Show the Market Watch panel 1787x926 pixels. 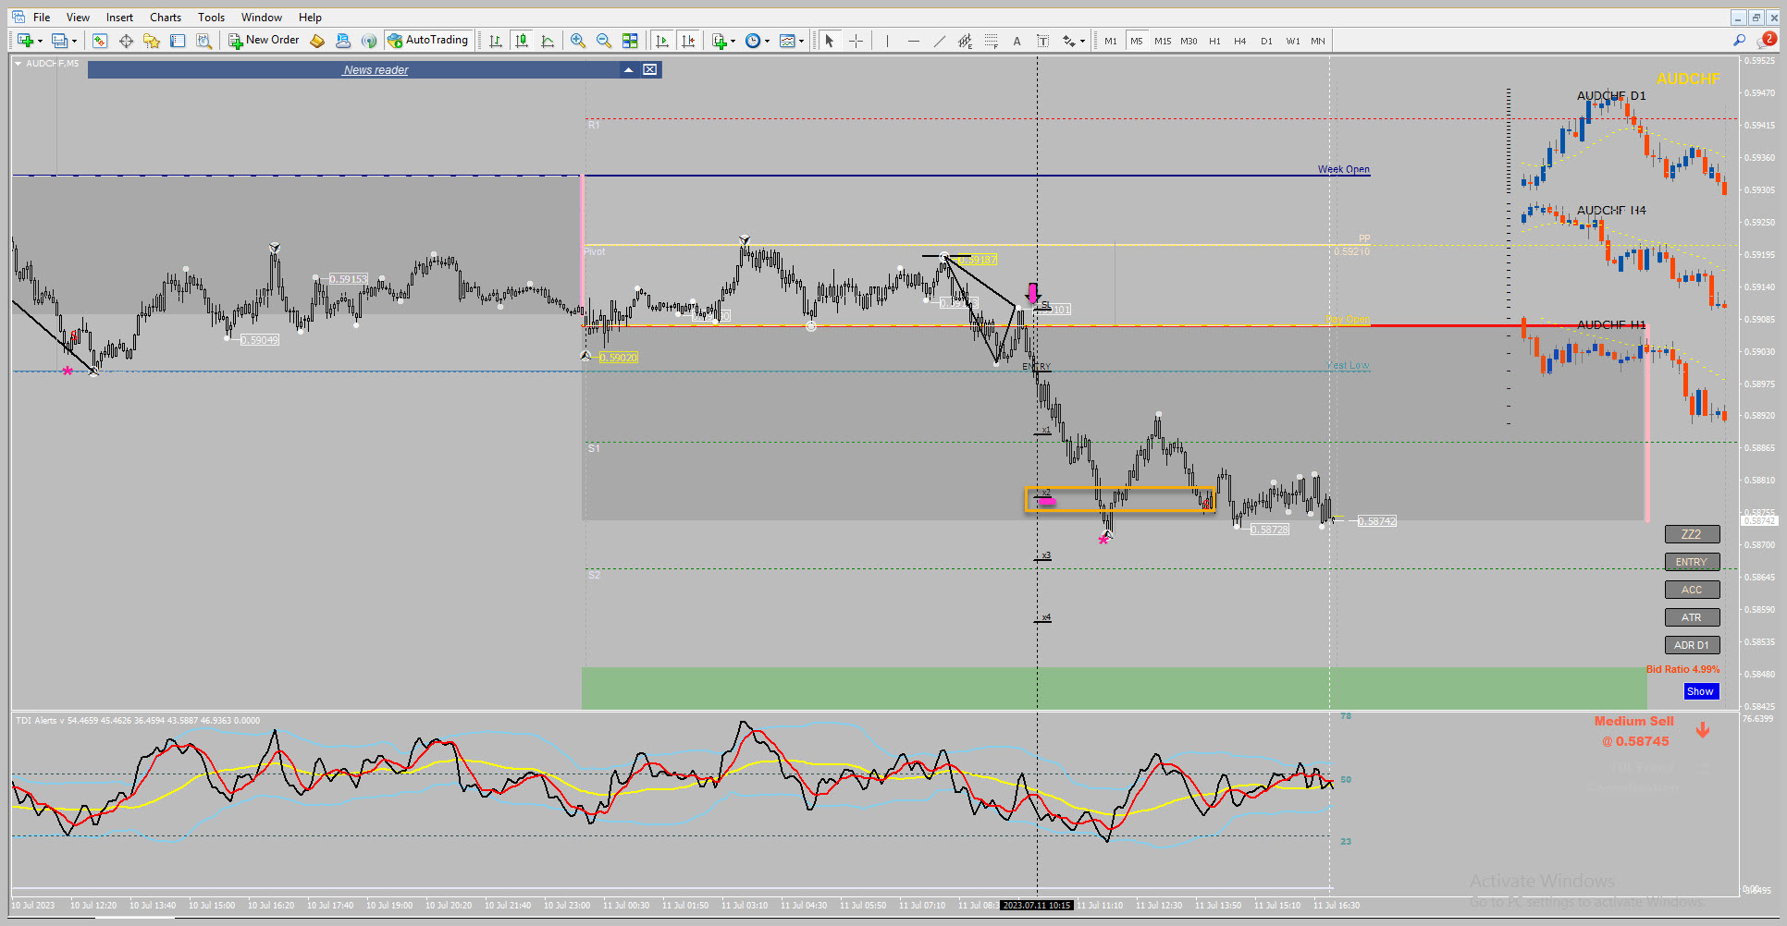pyautogui.click(x=100, y=41)
